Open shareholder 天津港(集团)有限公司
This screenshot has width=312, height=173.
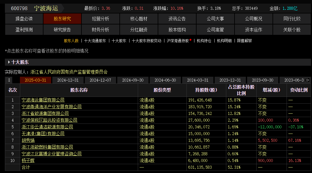pyautogui.click(x=43, y=134)
